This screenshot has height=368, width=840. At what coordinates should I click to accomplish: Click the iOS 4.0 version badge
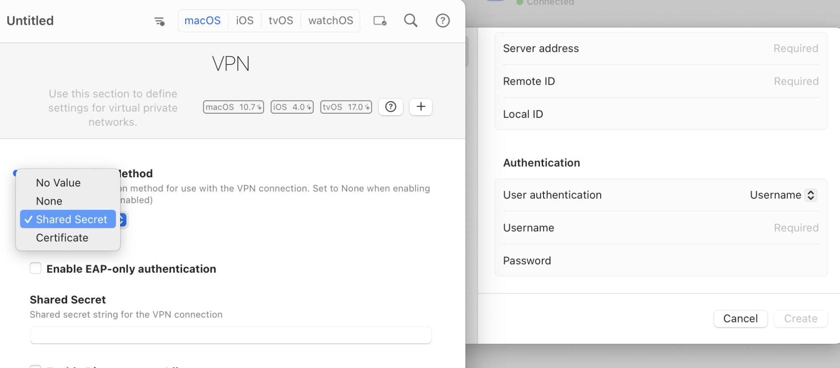click(x=292, y=107)
